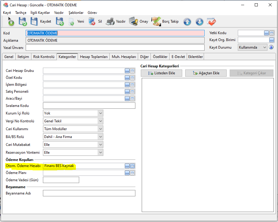Open Borç Takip debt tracking icon
The image size is (278, 222).
click(156, 21)
